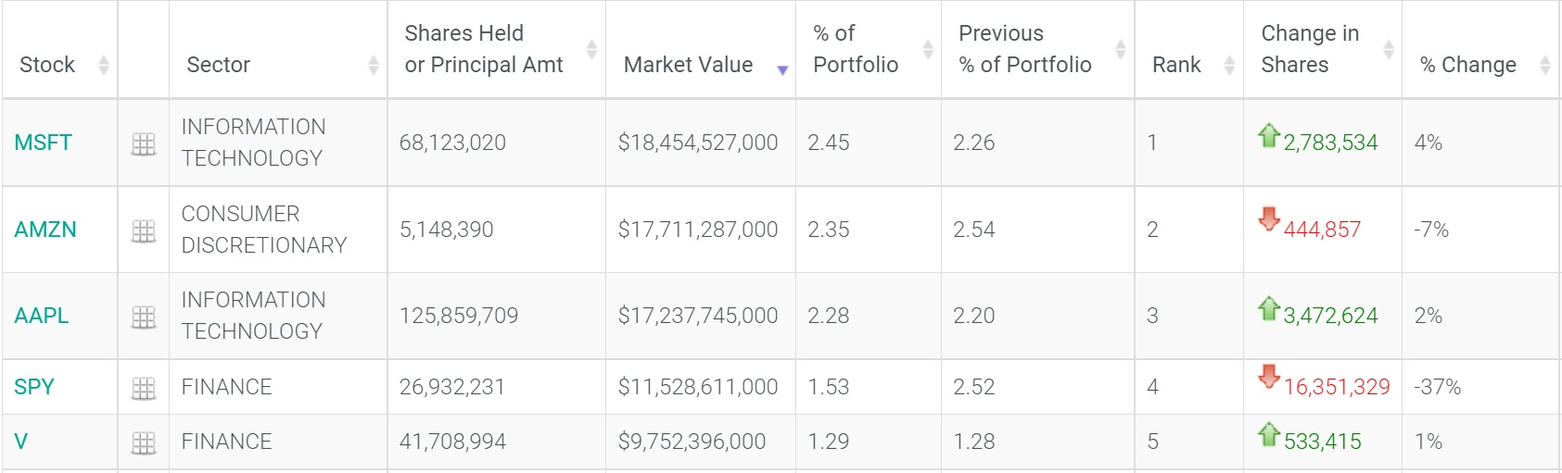This screenshot has height=473, width=1562.
Task: Open the grid icon beside V
Action: coord(144,443)
